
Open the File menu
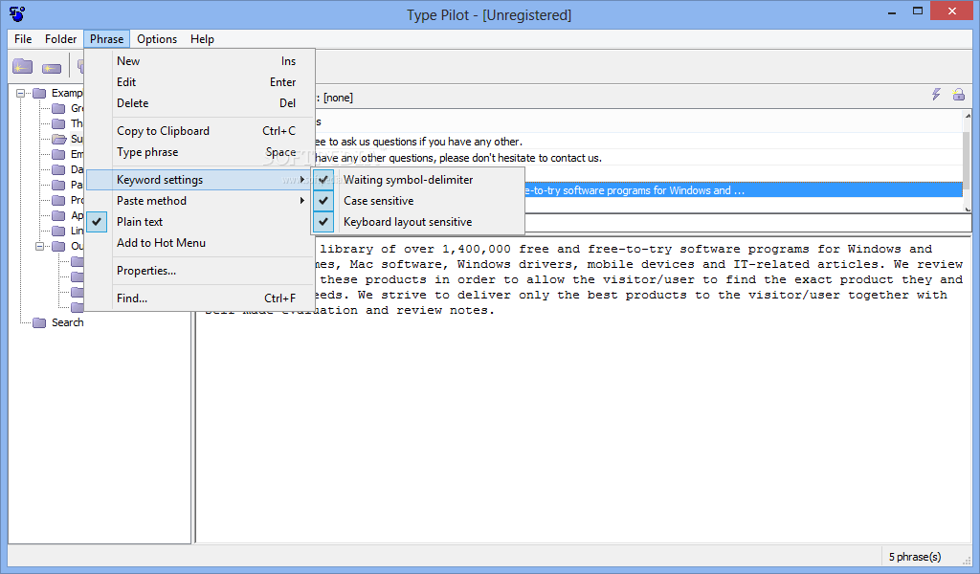[x=23, y=38]
